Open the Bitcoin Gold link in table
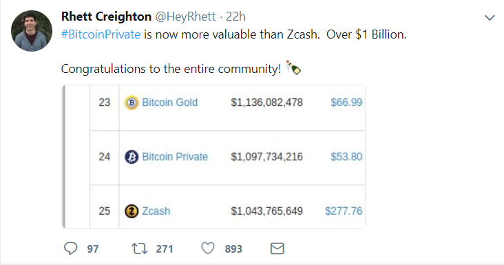The image size is (504, 265). 169,103
